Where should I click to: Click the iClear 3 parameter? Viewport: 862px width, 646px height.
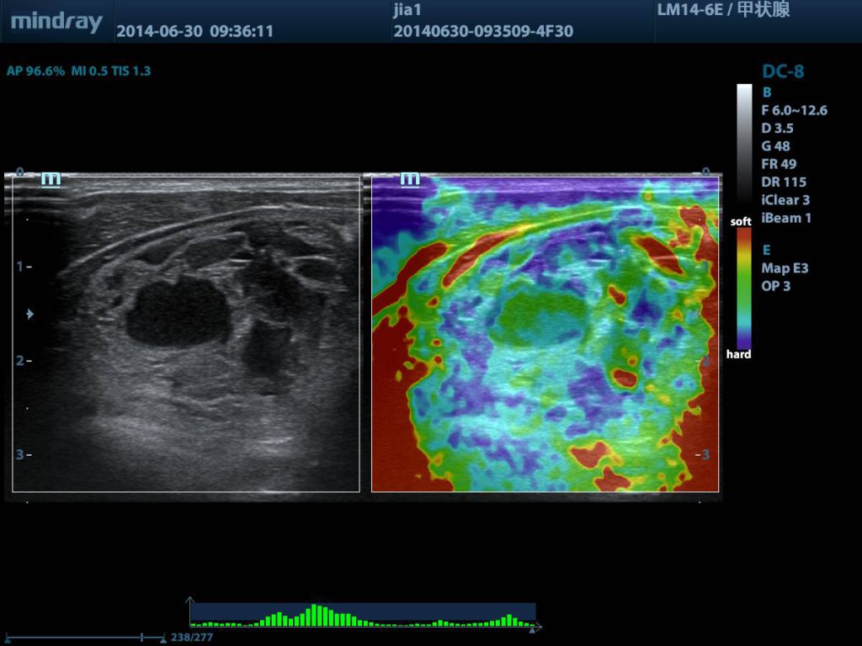coord(785,200)
